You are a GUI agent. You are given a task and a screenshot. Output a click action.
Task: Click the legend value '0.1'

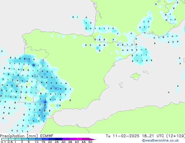click(3, 142)
